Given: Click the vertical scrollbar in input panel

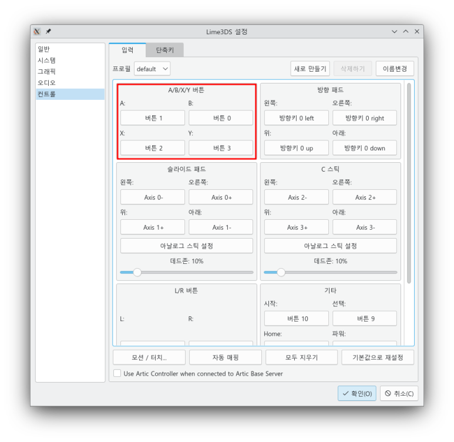Looking at the screenshot, I should point(409,183).
